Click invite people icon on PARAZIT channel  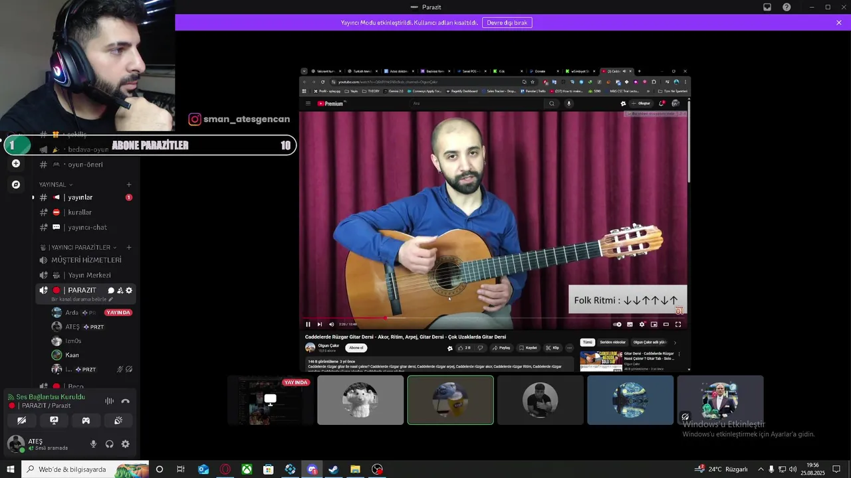[x=120, y=290]
